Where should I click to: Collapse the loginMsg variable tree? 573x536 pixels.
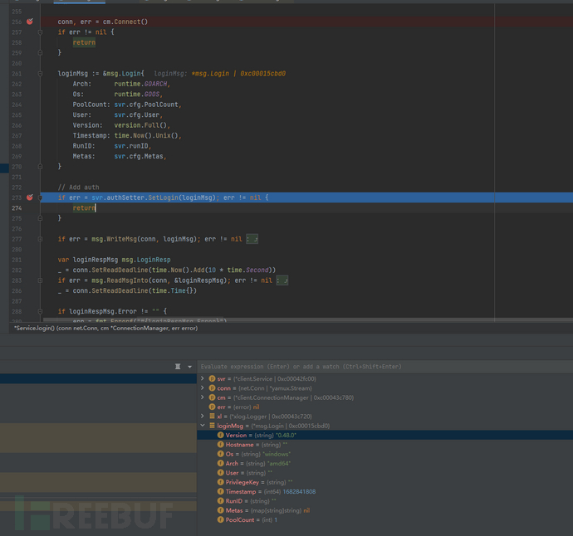[x=203, y=426]
